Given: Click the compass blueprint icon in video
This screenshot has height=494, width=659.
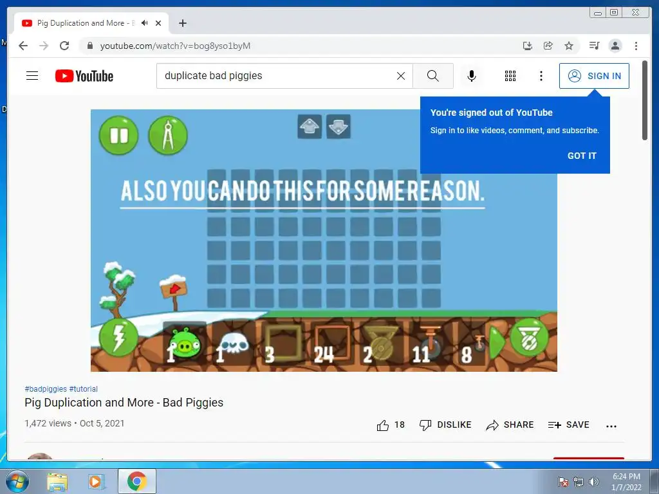Looking at the screenshot, I should [x=168, y=135].
